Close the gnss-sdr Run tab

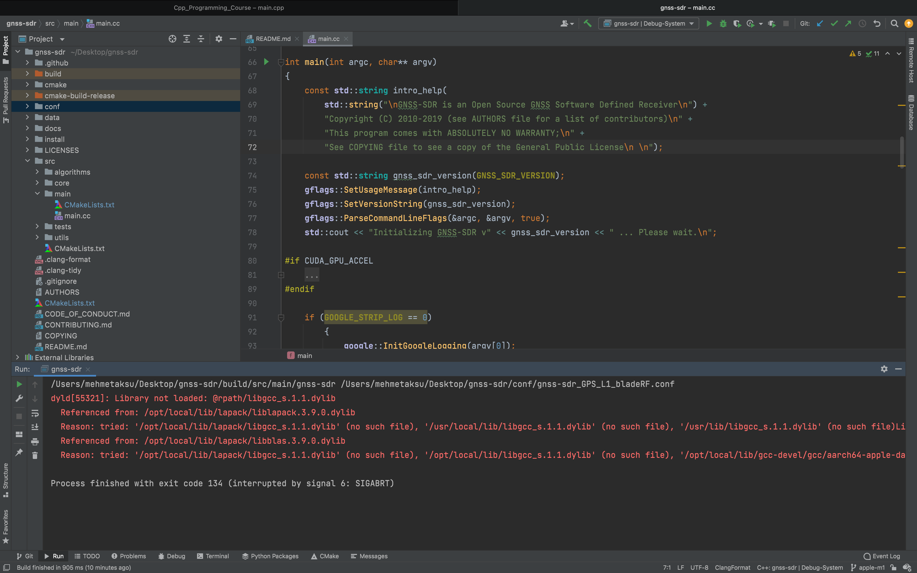coord(88,369)
